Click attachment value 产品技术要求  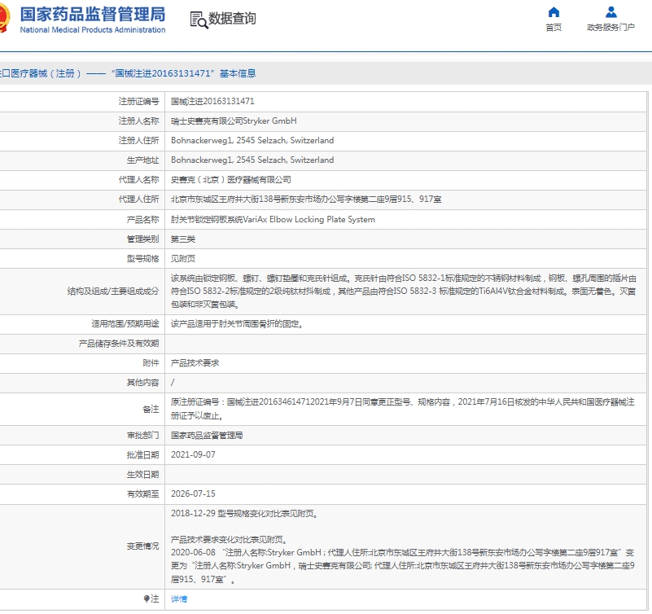click(x=195, y=362)
